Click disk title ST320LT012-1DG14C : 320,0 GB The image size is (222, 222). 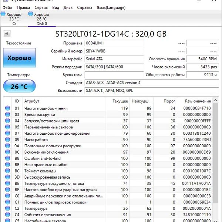pos(111,34)
